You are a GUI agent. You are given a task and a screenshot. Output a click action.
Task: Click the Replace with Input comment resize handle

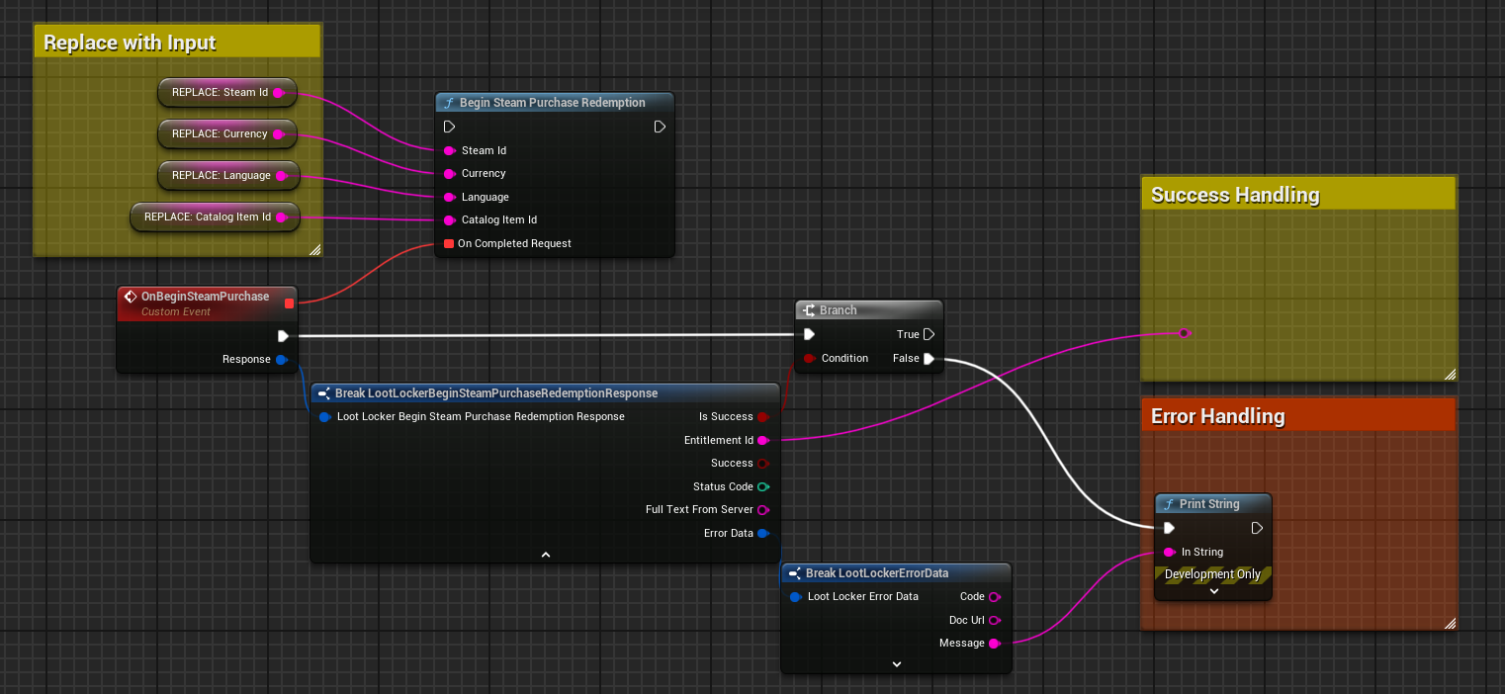[x=314, y=250]
